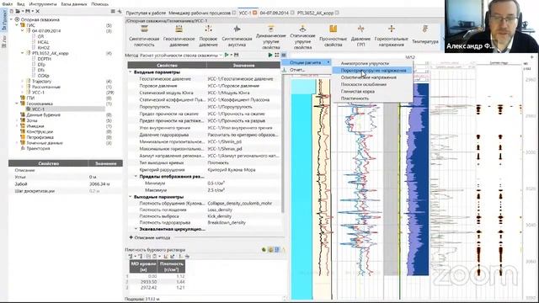This screenshot has width=539, height=303.
Task: Click the green circle icon above mud table
Action: coord(264,250)
